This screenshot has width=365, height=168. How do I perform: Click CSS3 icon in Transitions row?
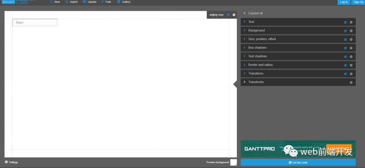(x=345, y=74)
